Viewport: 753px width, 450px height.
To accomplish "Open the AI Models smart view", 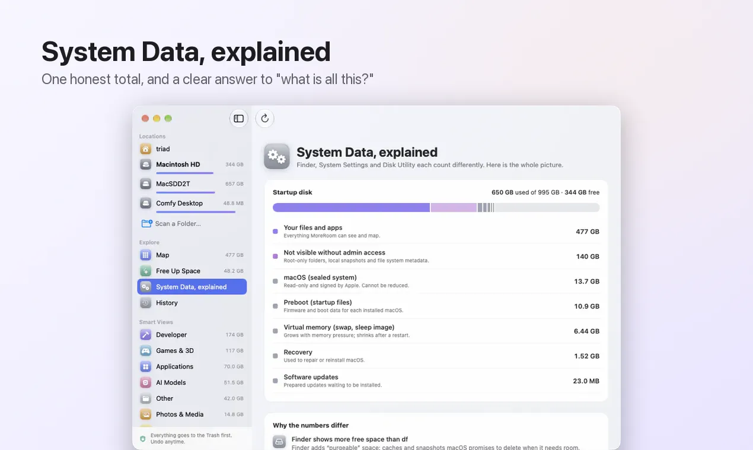I will click(x=192, y=383).
